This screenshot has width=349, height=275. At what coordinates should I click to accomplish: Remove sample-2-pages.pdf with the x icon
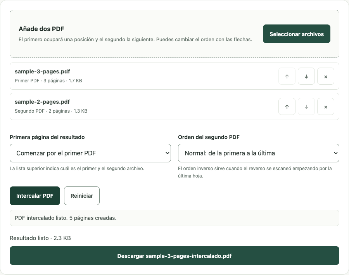(326, 106)
